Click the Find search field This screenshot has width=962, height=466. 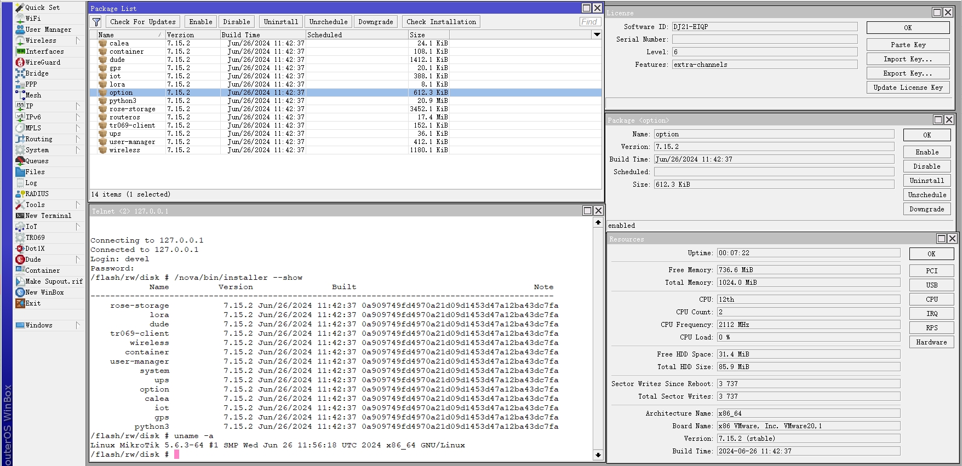click(589, 22)
